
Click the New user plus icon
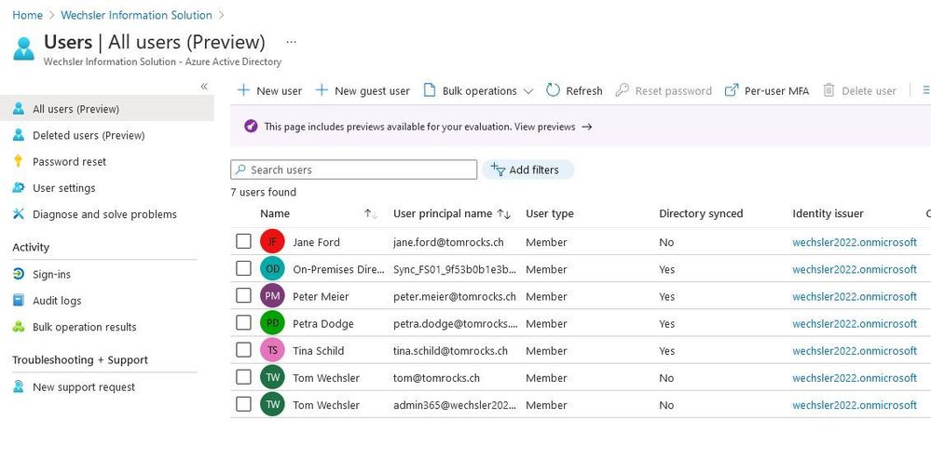click(x=243, y=90)
